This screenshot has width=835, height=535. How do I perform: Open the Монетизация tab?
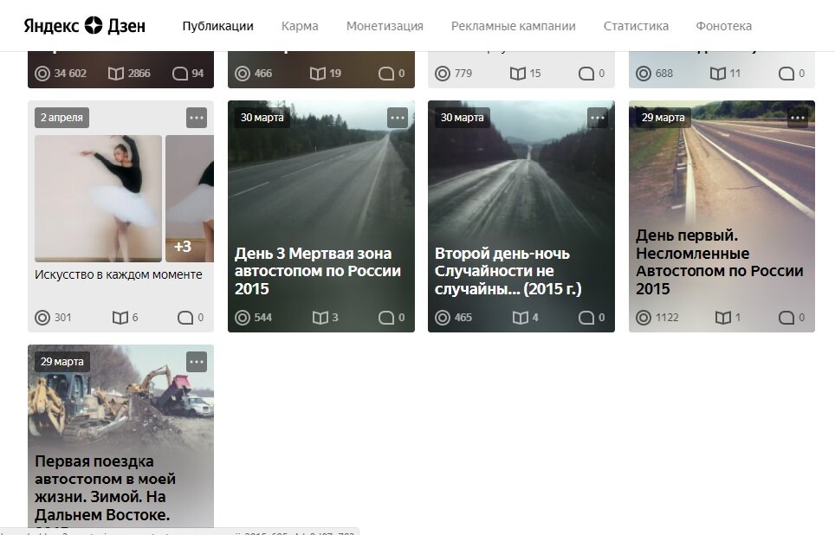click(x=385, y=26)
